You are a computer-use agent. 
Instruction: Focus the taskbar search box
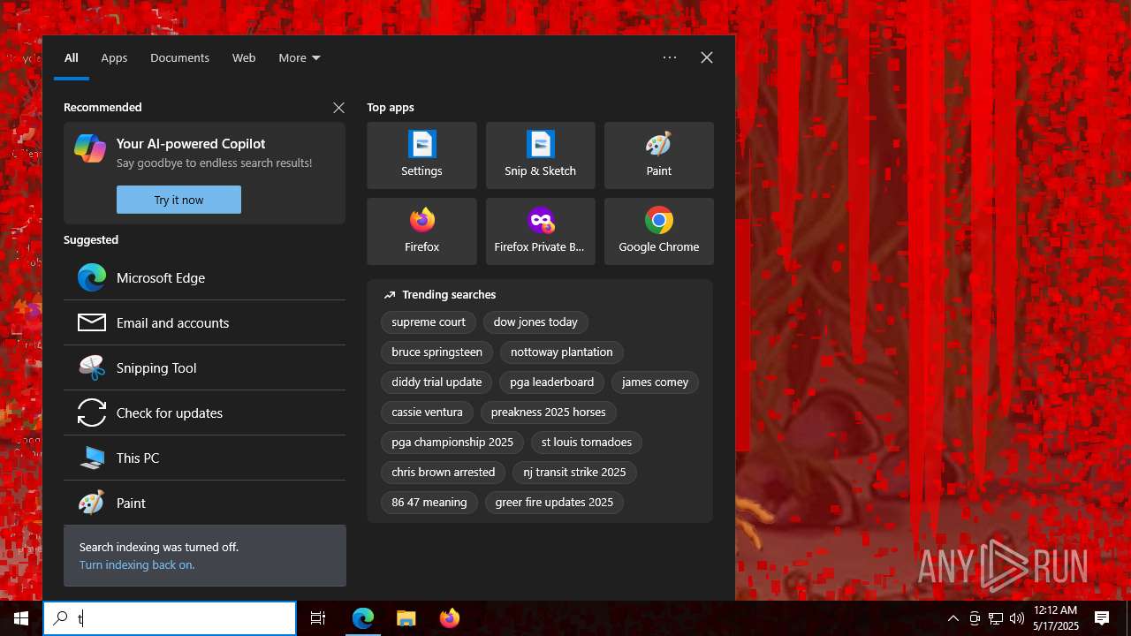(x=170, y=618)
